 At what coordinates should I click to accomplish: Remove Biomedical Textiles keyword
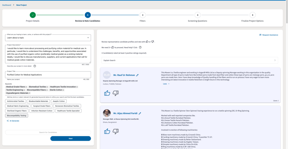pyautogui.click(x=47, y=87)
